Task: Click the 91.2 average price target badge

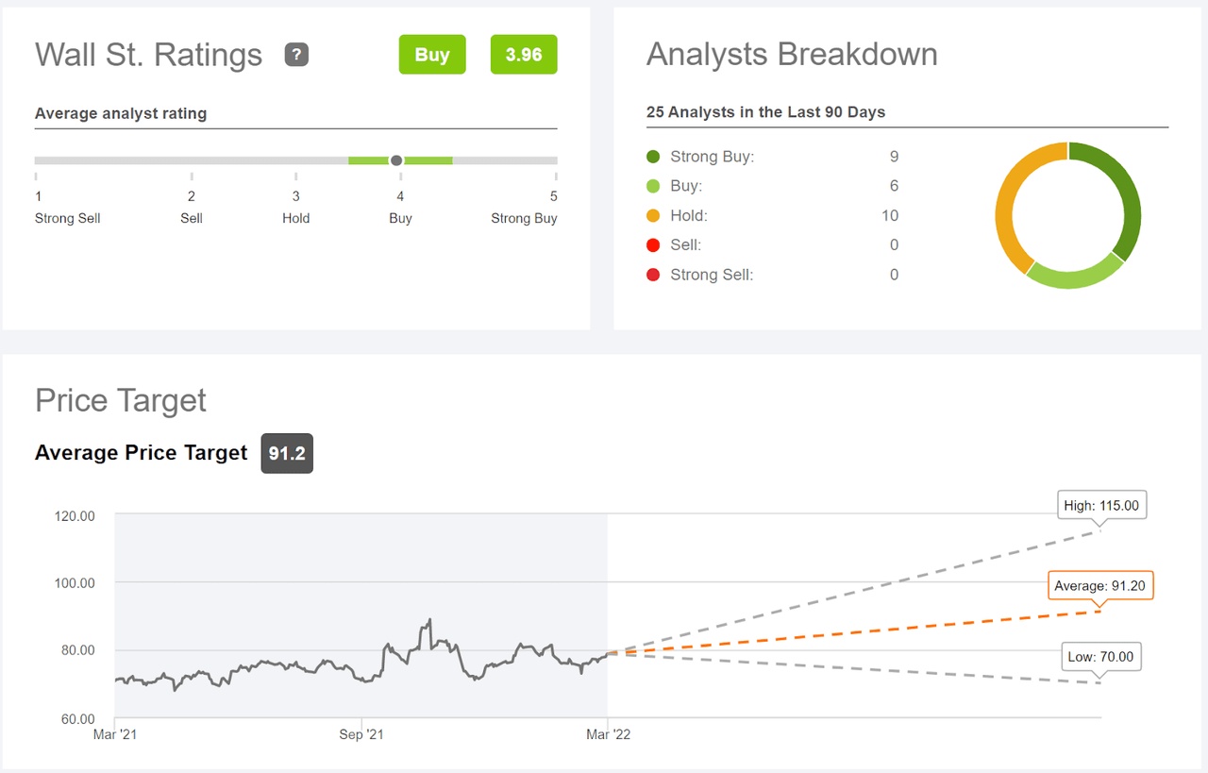Action: (x=287, y=454)
